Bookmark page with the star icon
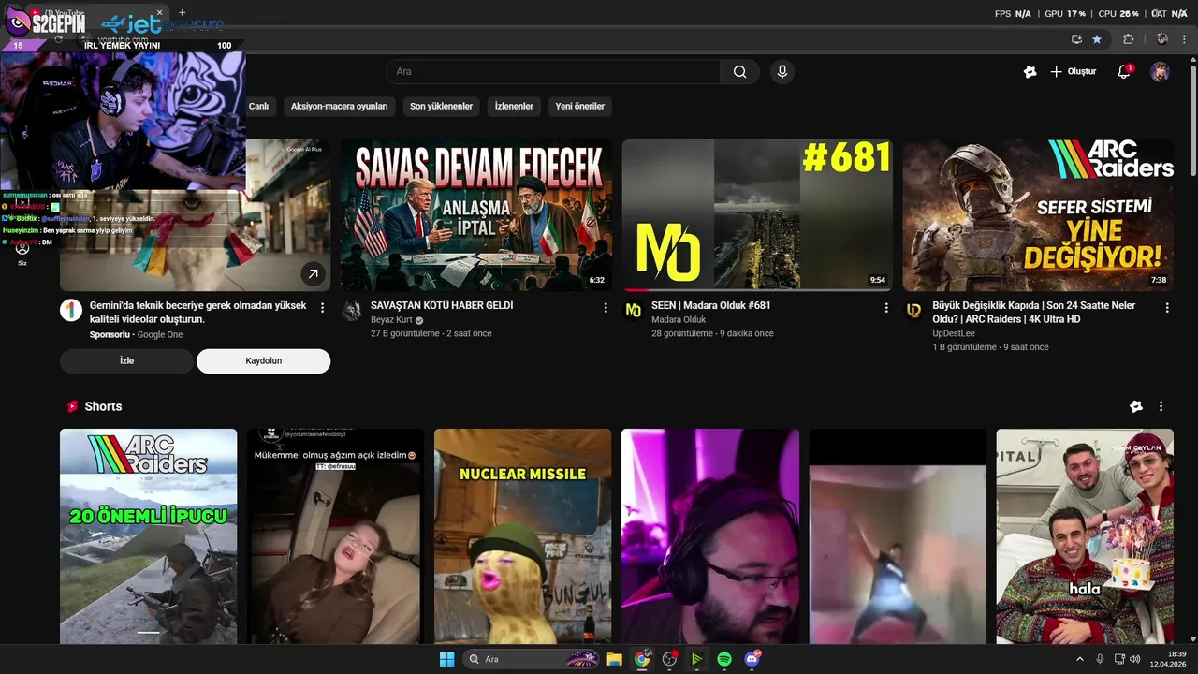Screen dimensions: 1198x674 pyautogui.click(x=1097, y=39)
